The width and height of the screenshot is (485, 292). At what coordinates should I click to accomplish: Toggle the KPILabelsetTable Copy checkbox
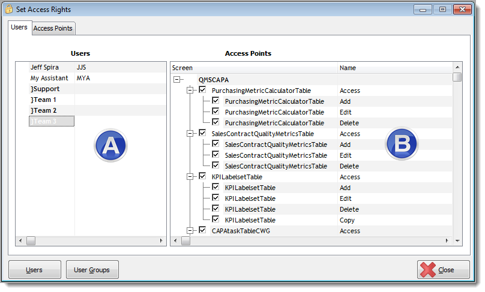(x=215, y=219)
